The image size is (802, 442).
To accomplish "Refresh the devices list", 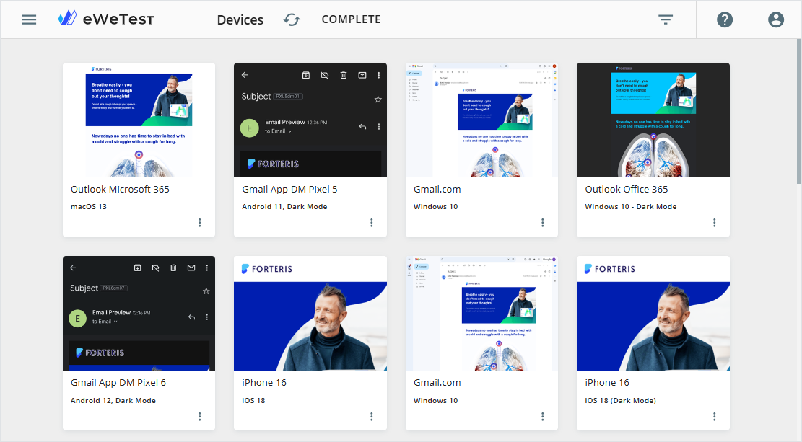I will coord(292,19).
